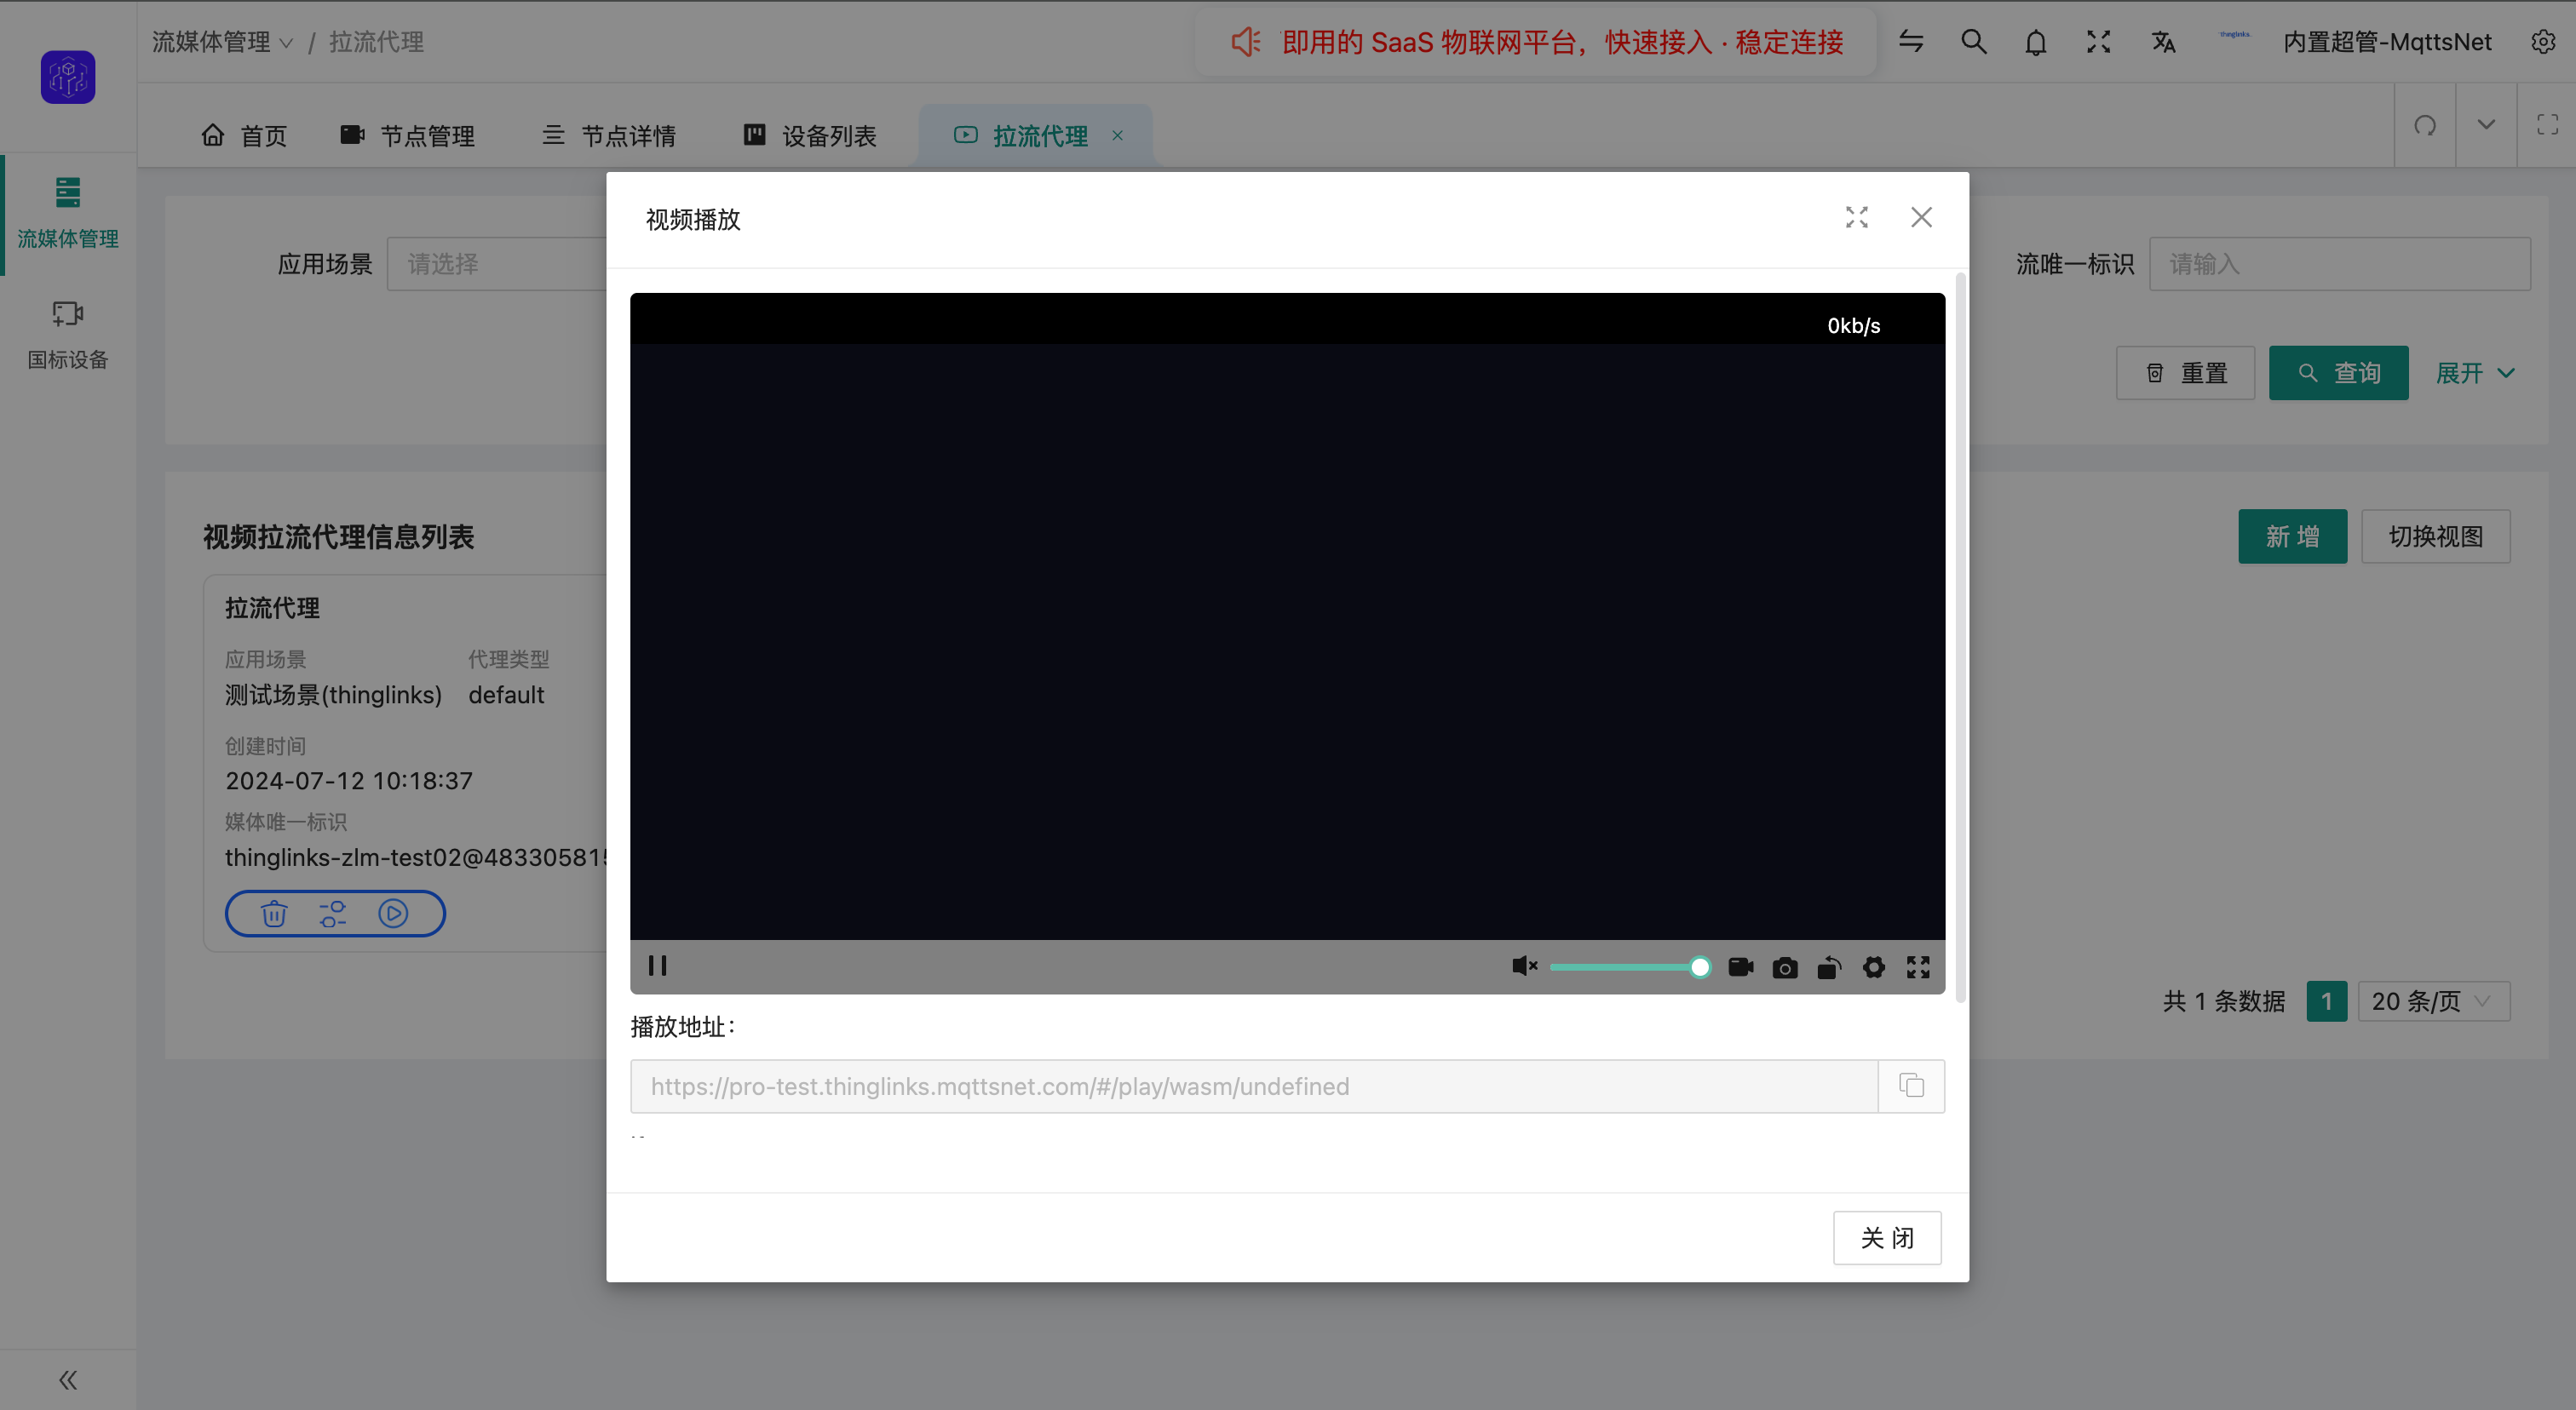
Task: Maximize the video playback dialog
Action: pos(1857,217)
